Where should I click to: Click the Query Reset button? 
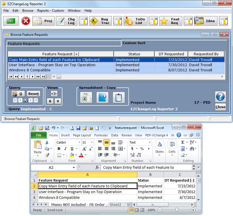[x=34, y=94]
